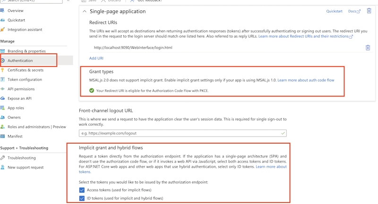
Task: Open Token configuration
Action: pos(25,80)
